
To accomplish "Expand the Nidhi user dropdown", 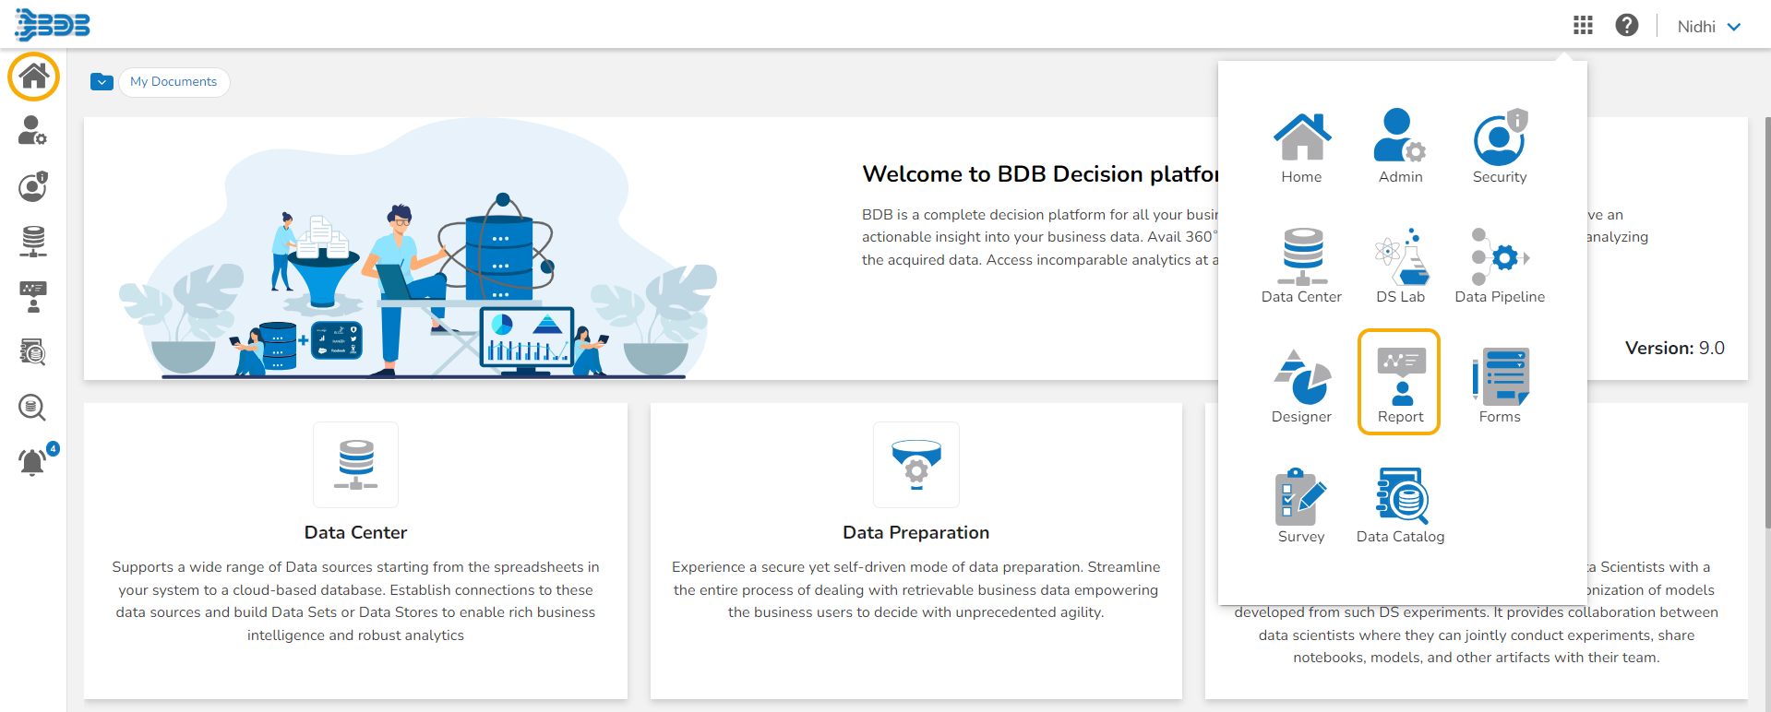I will [x=1709, y=27].
